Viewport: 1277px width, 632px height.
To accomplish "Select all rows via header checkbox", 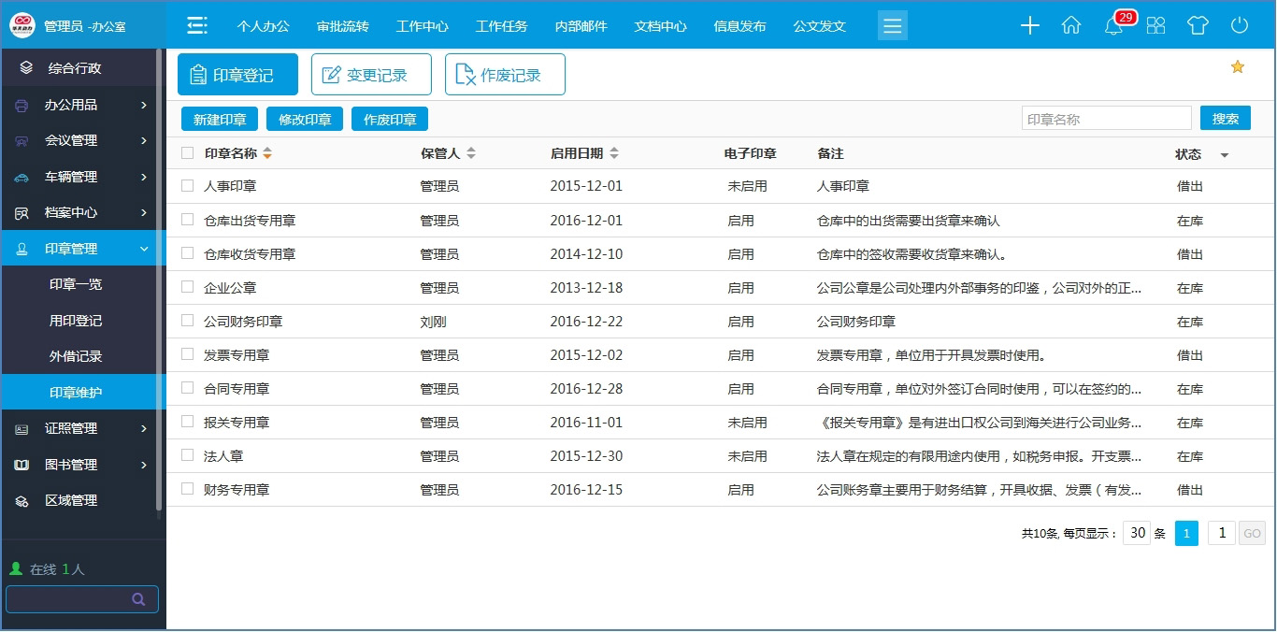I will click(x=185, y=152).
